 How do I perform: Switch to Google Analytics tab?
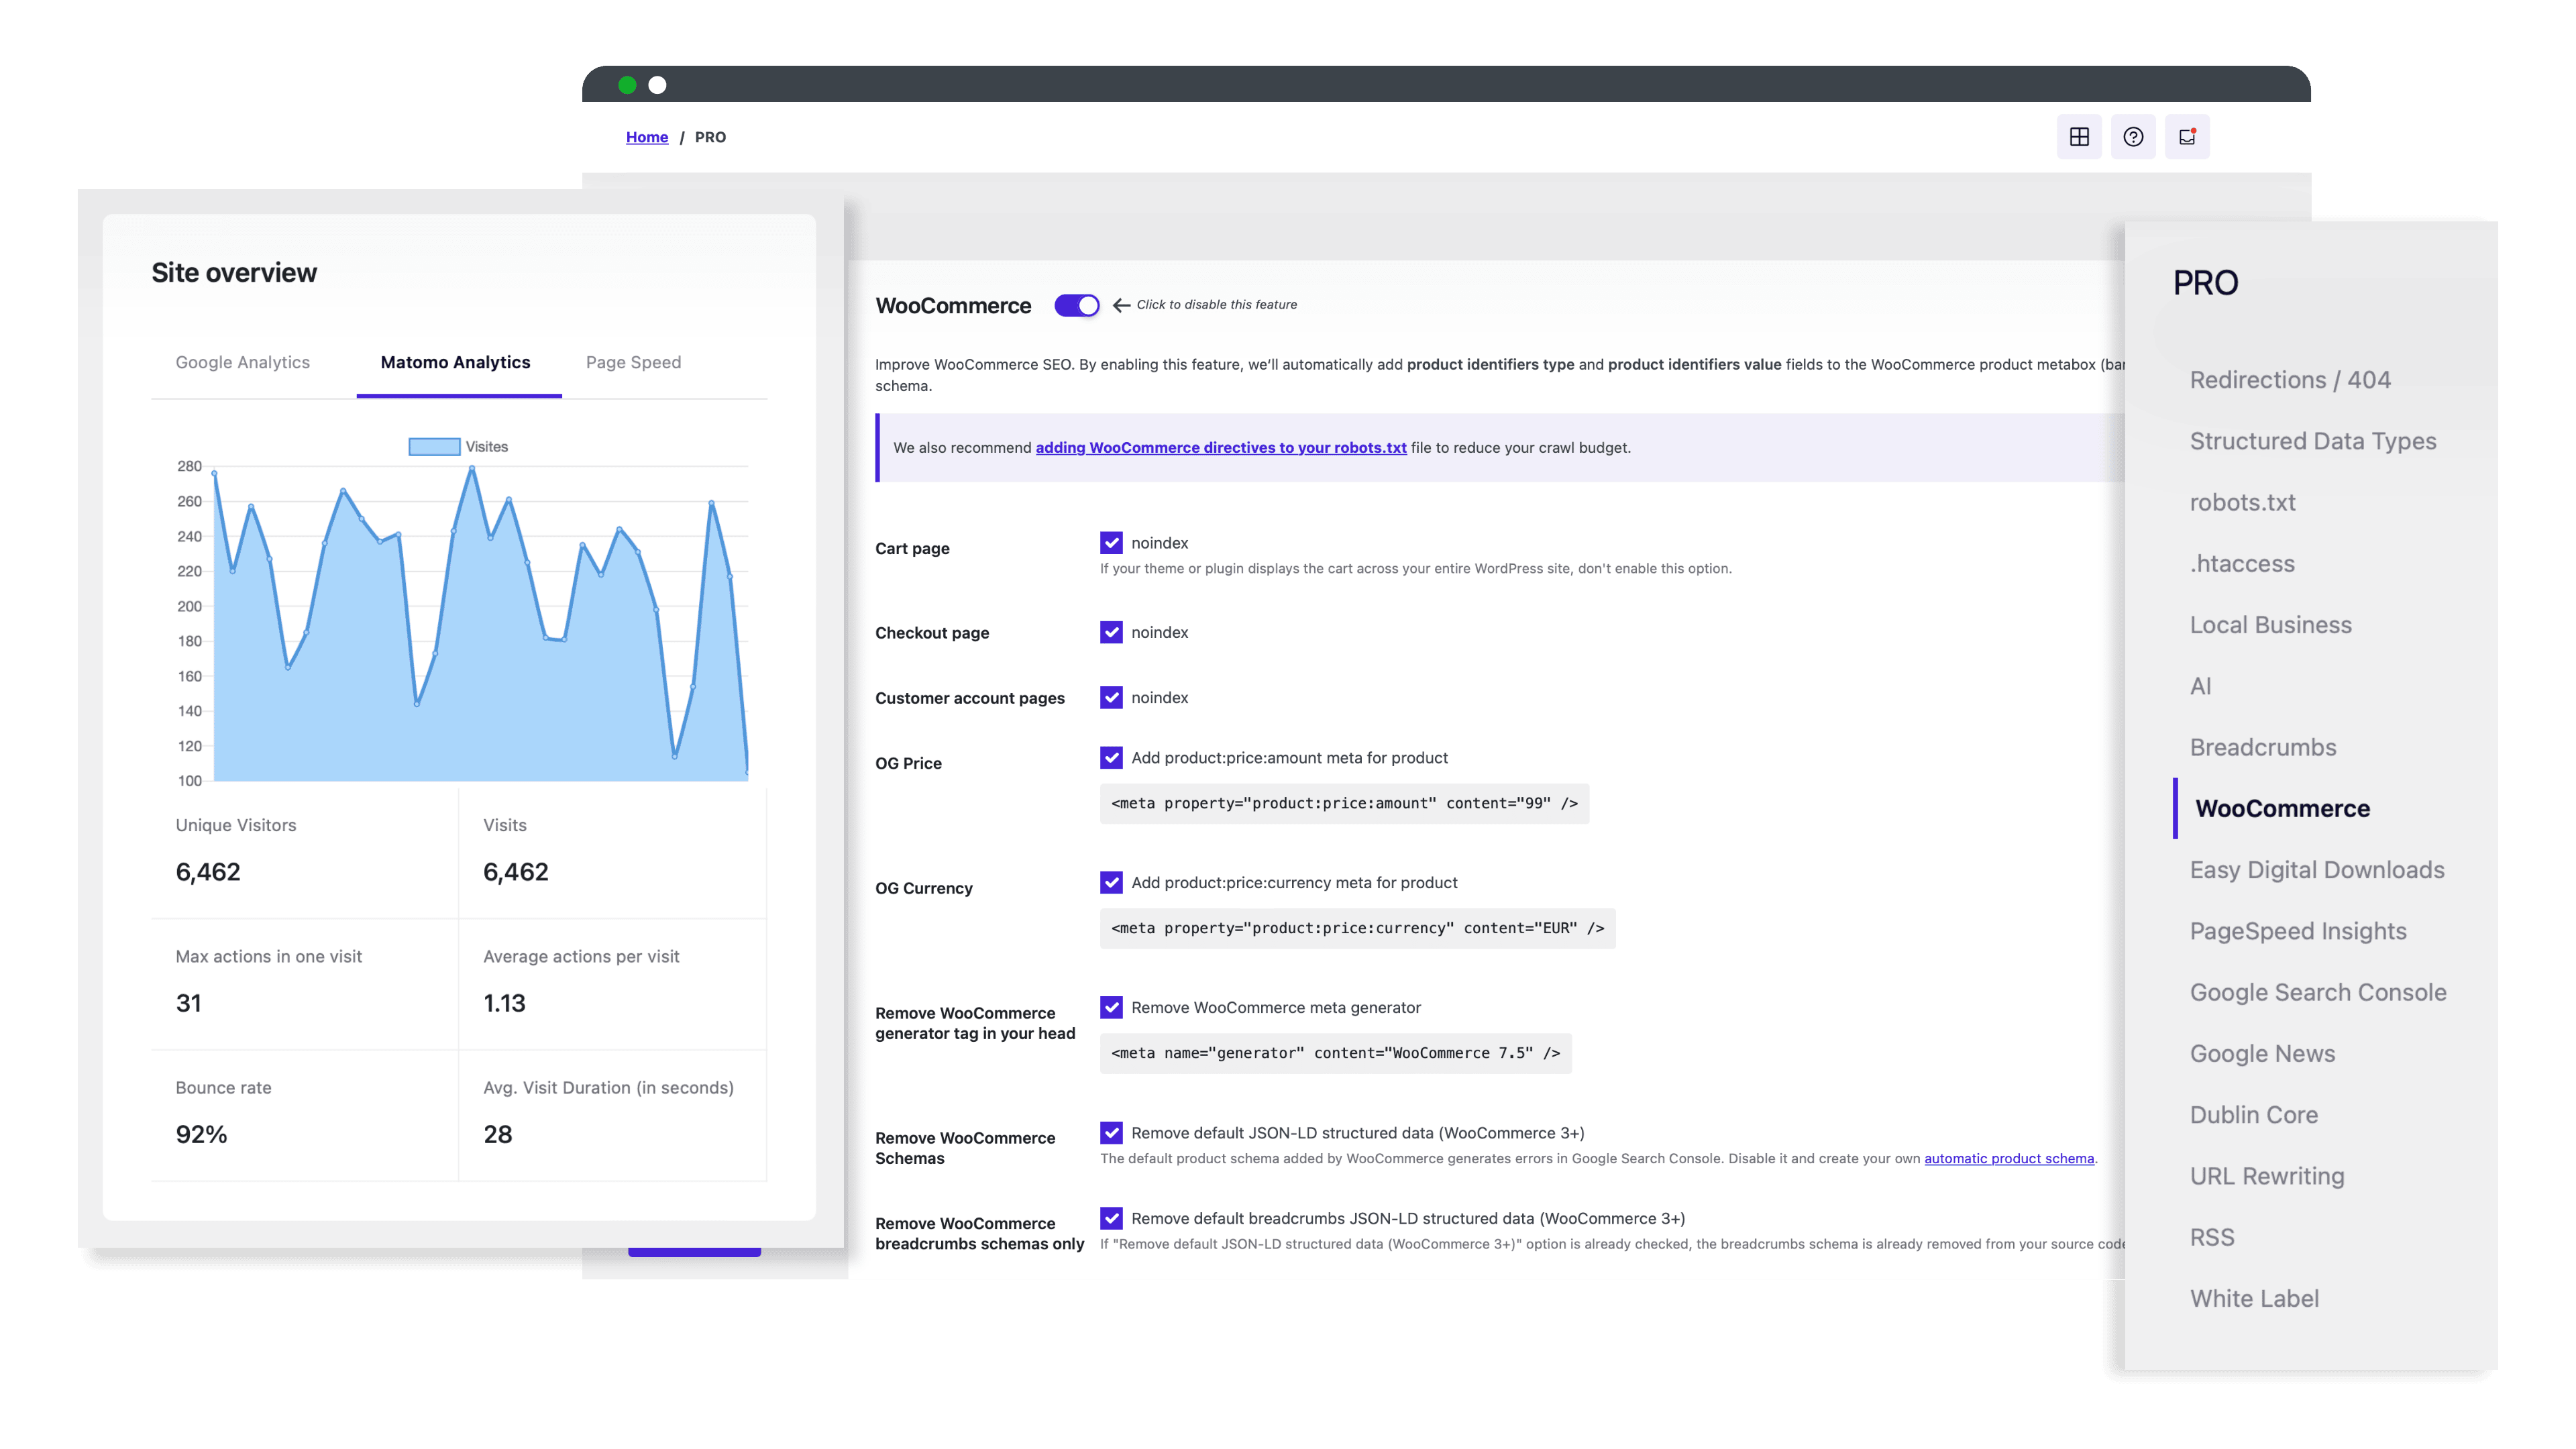242,361
